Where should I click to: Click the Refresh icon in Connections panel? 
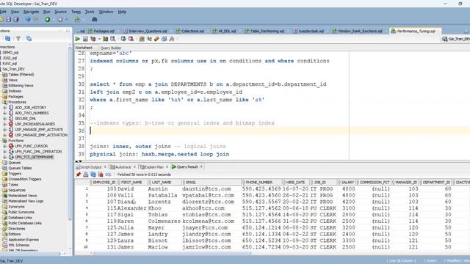[8, 38]
